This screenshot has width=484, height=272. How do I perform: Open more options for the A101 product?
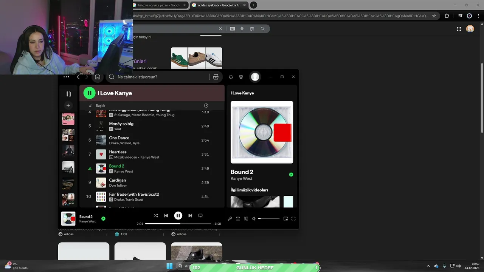[163, 234]
